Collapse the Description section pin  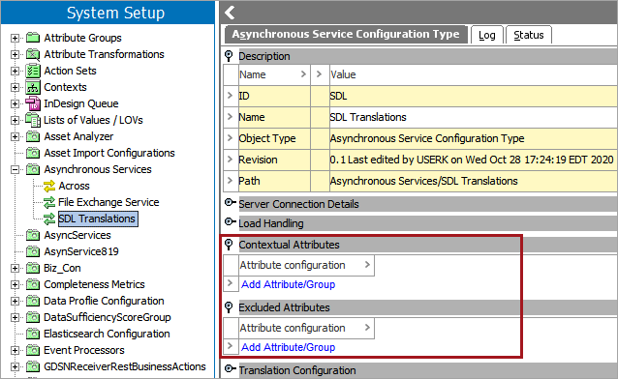[229, 56]
